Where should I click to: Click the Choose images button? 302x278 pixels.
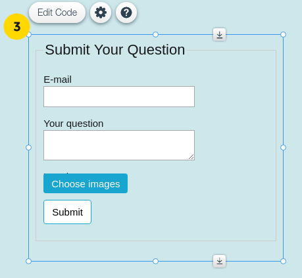[x=86, y=183]
